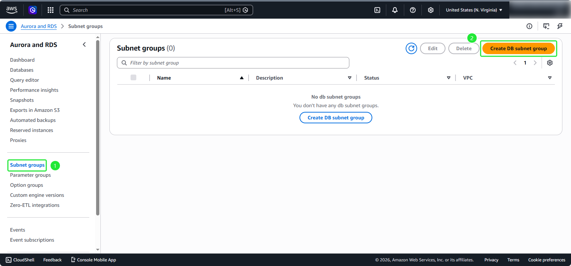
Task: Open Option groups in sidebar
Action: pos(27,185)
